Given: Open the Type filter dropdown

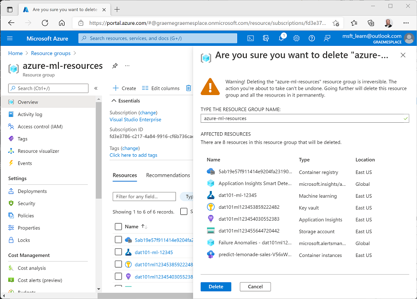Looking at the screenshot, I should click(x=189, y=196).
